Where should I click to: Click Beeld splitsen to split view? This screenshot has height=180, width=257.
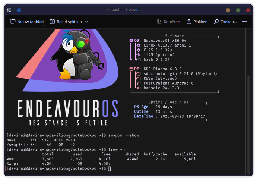(66, 22)
